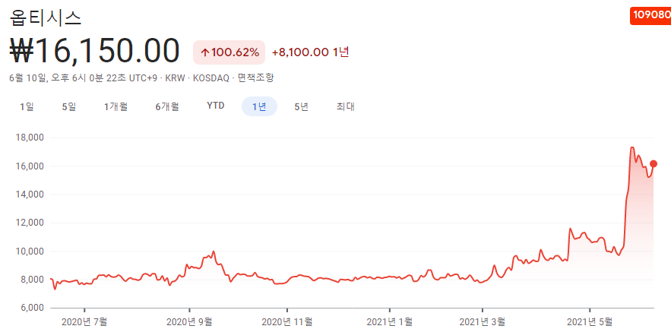Viewport: 671px width, 329px height.
Task: Click the 100.62% change badge
Action: point(229,52)
